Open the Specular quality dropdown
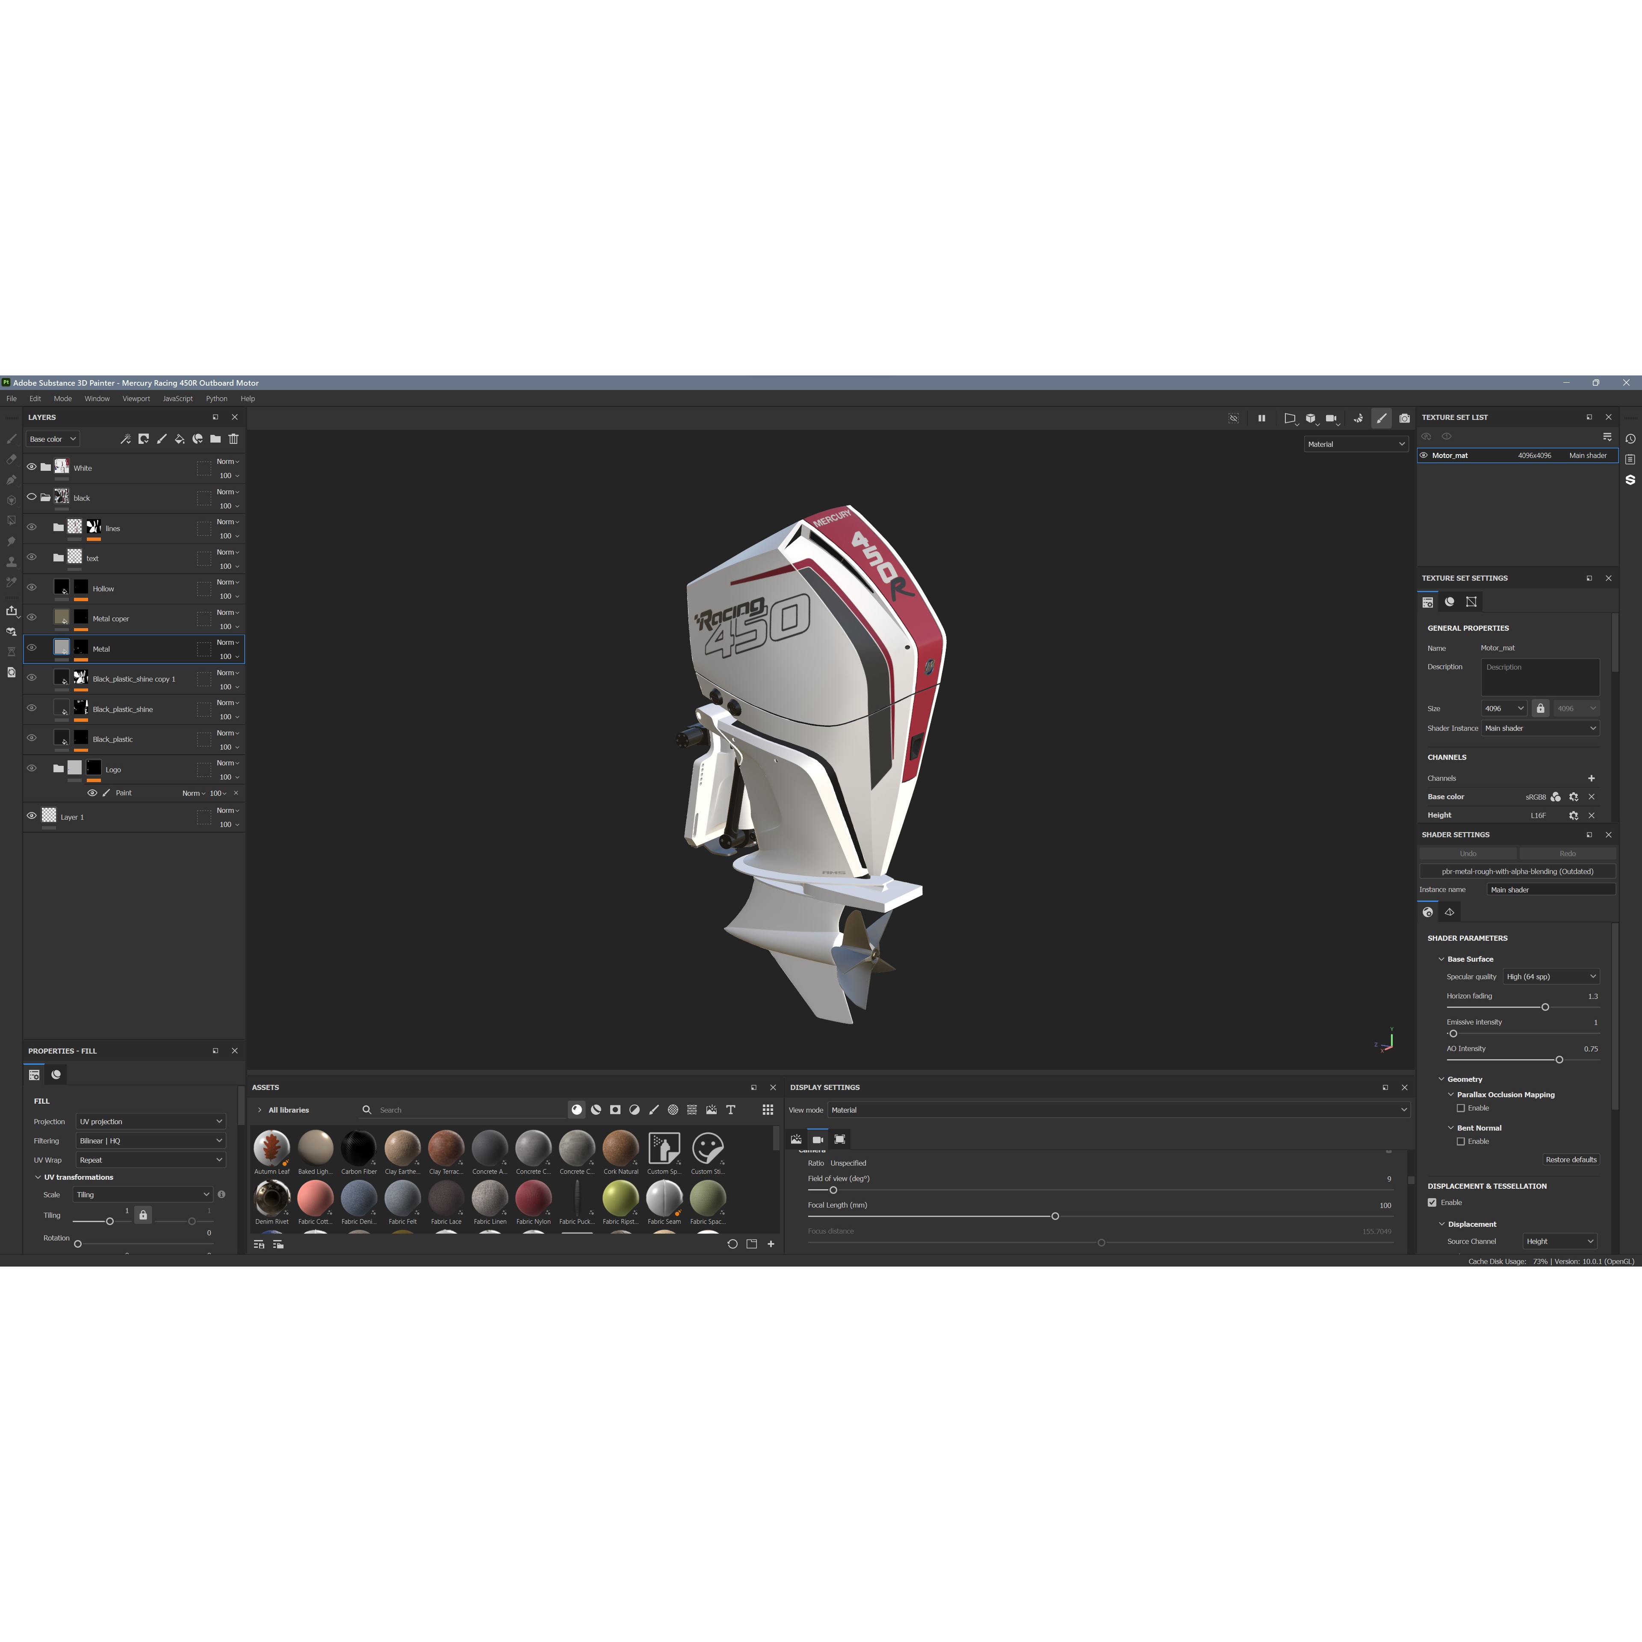 point(1552,977)
